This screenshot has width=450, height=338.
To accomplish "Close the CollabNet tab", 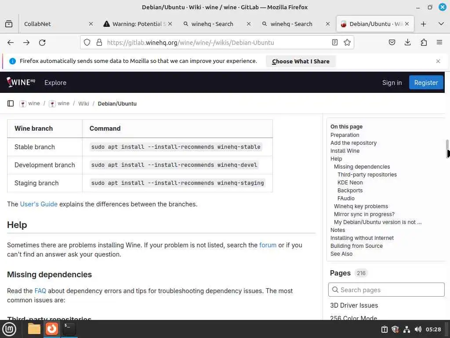I will (91, 24).
